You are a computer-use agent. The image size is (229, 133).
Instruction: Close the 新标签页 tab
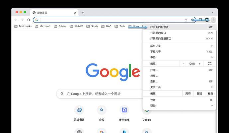[x=75, y=13]
